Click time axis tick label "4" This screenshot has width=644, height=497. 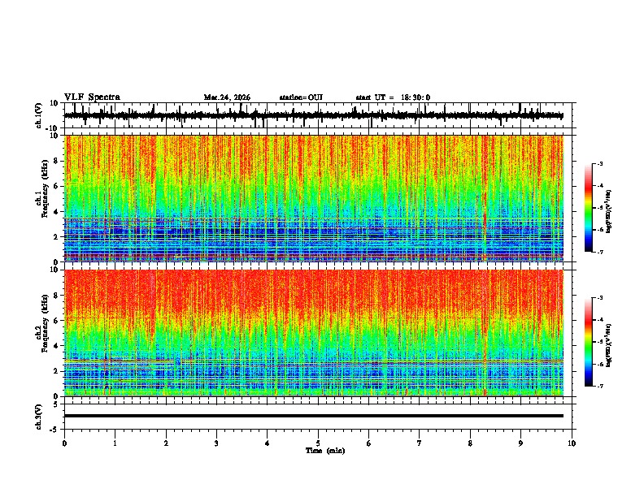click(x=267, y=443)
